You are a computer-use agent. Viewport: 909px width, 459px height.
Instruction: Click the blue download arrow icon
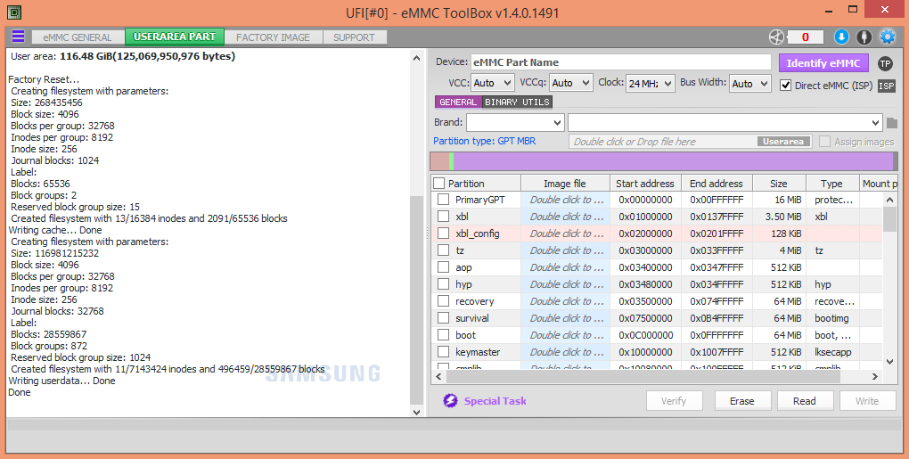tap(841, 37)
